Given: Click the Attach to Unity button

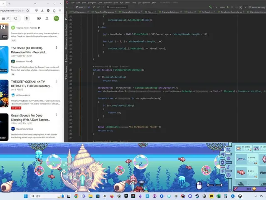Looking at the screenshot, I should tap(257, 7).
